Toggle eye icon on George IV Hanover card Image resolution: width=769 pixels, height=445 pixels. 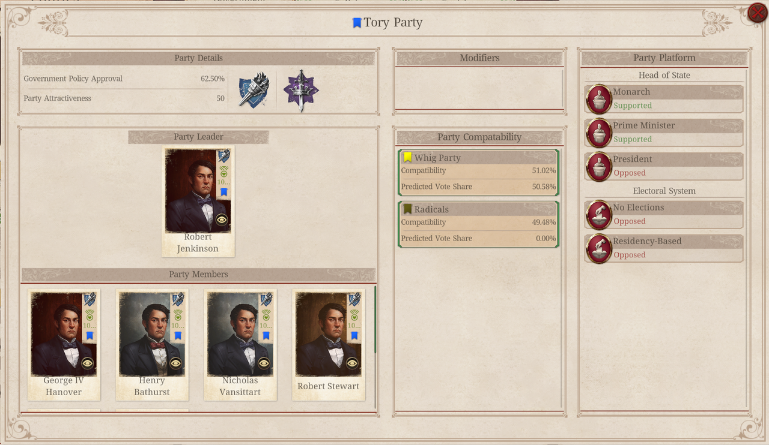tap(88, 363)
